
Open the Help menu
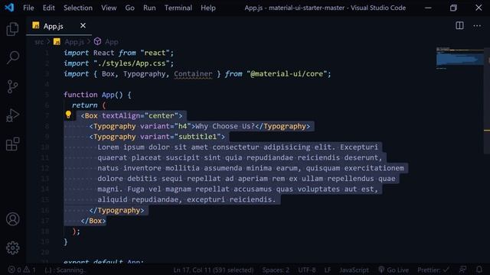[207, 8]
